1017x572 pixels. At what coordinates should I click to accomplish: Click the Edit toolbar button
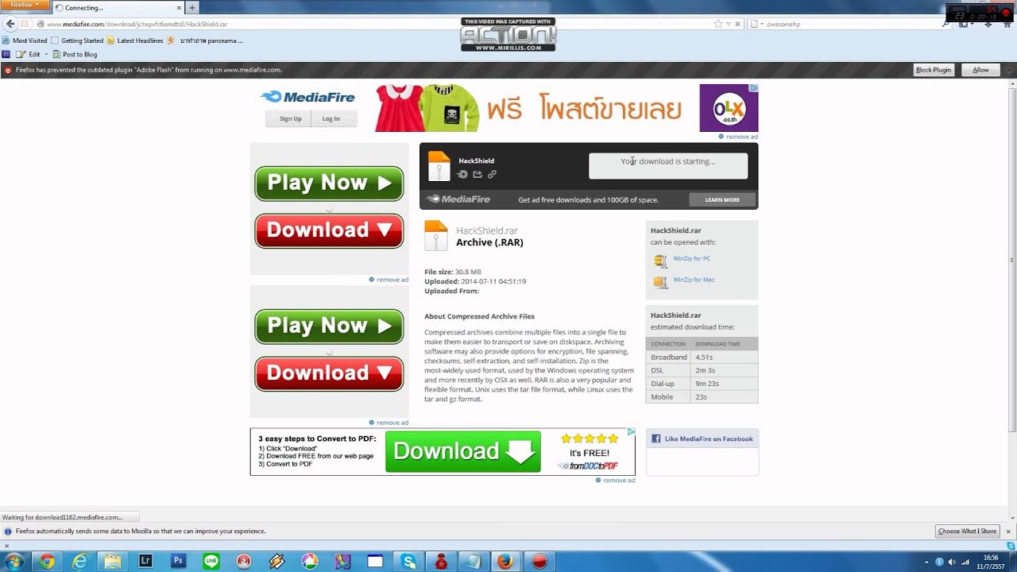[29, 54]
